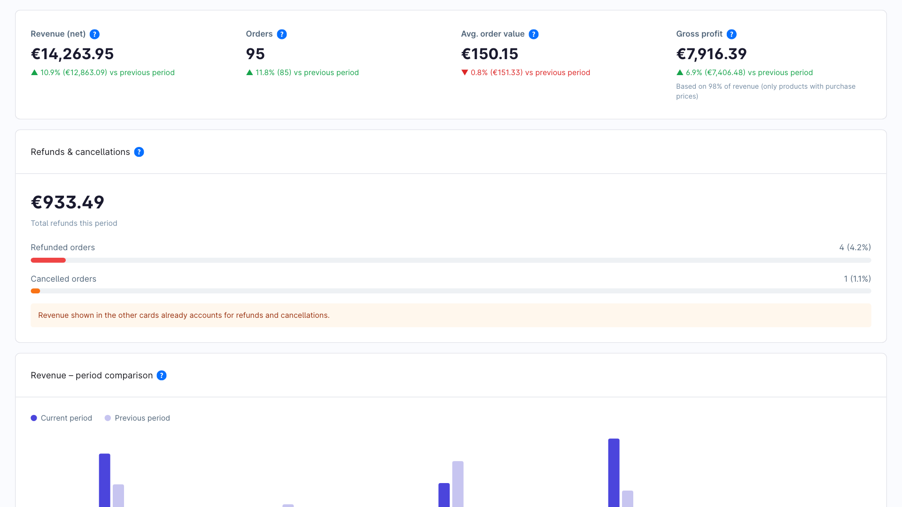Click the notice about revenue accounting for refunds
The height and width of the screenshot is (507, 902).
(x=451, y=315)
